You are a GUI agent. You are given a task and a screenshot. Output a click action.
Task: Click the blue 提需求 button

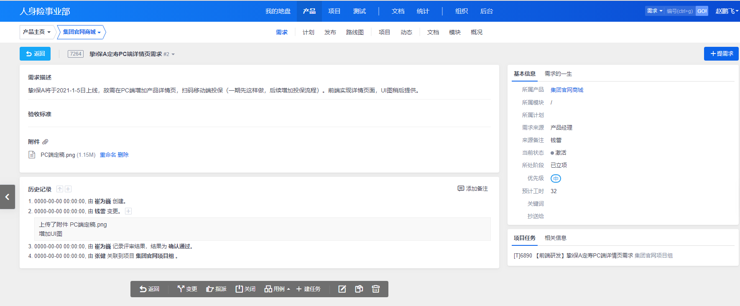[721, 54]
